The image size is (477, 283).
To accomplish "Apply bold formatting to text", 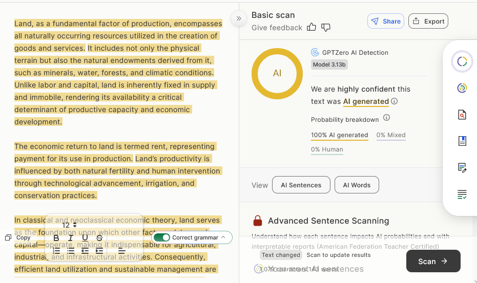I will tap(56, 238).
